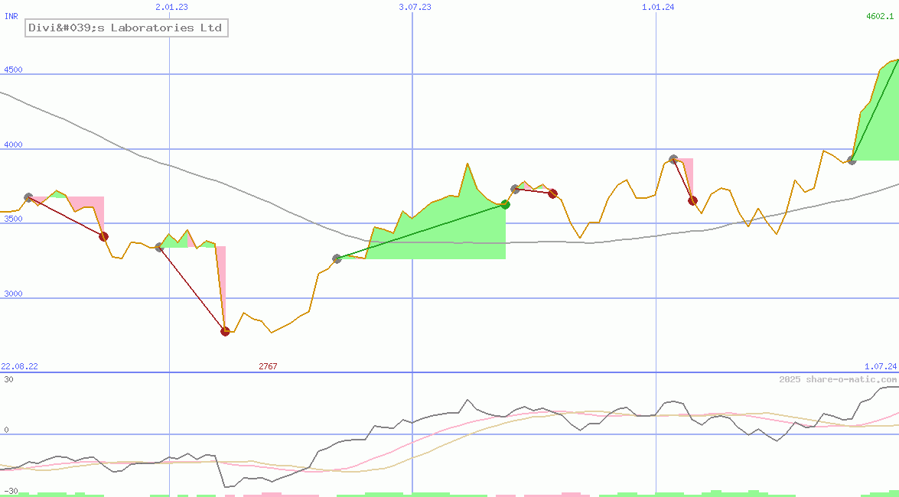
Task: Click the 4602.1 latest price value
Action: (880, 16)
